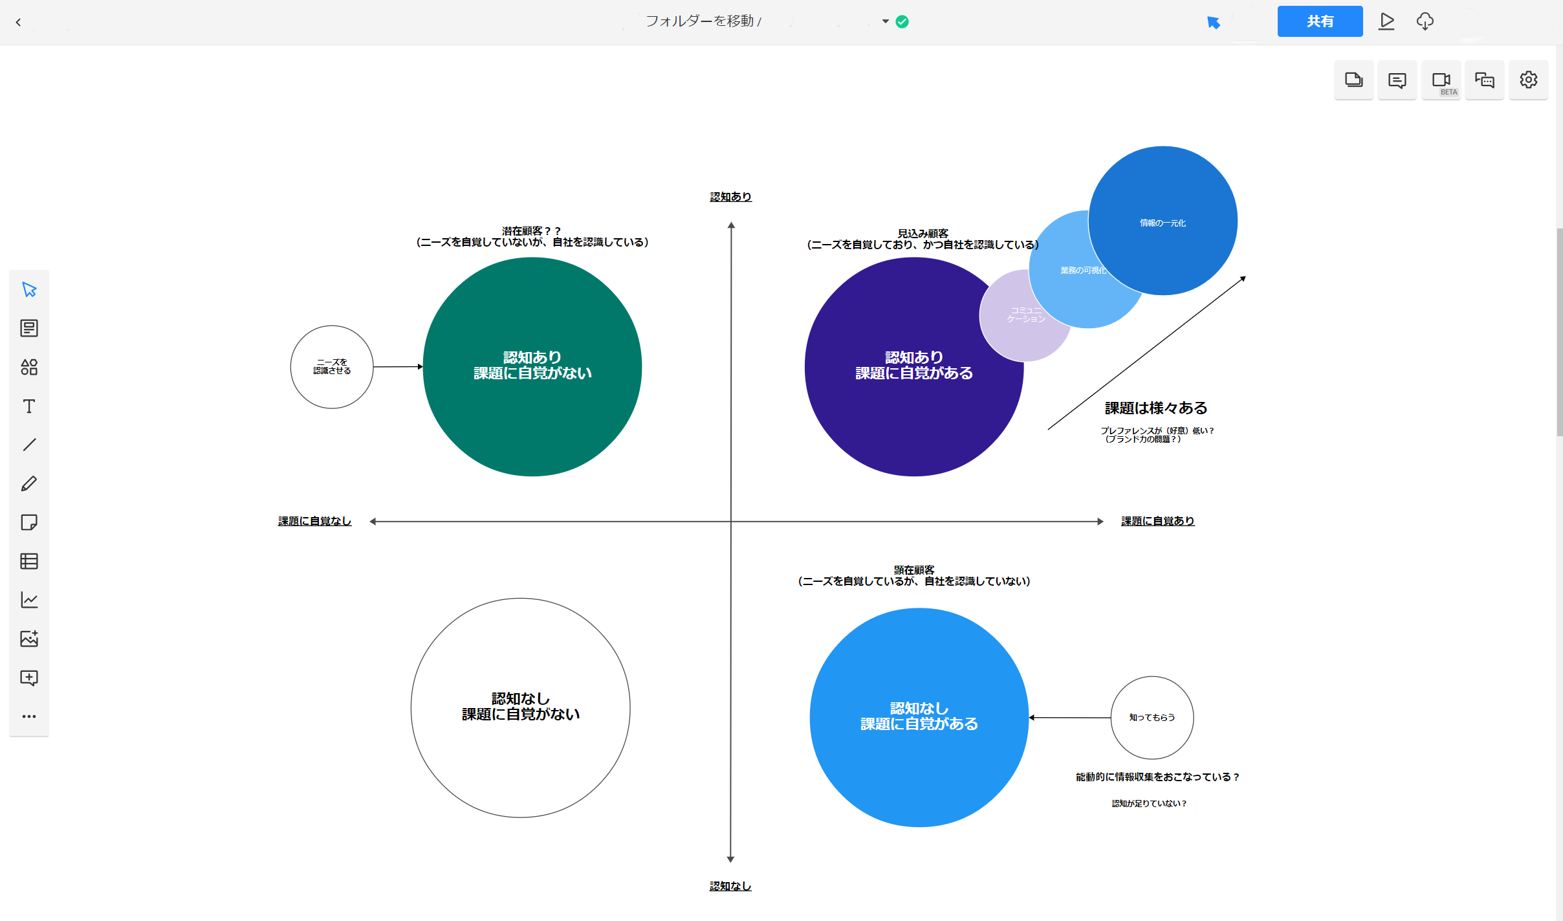This screenshot has width=1563, height=921.
Task: Click the cloud download export icon
Action: click(x=1425, y=21)
